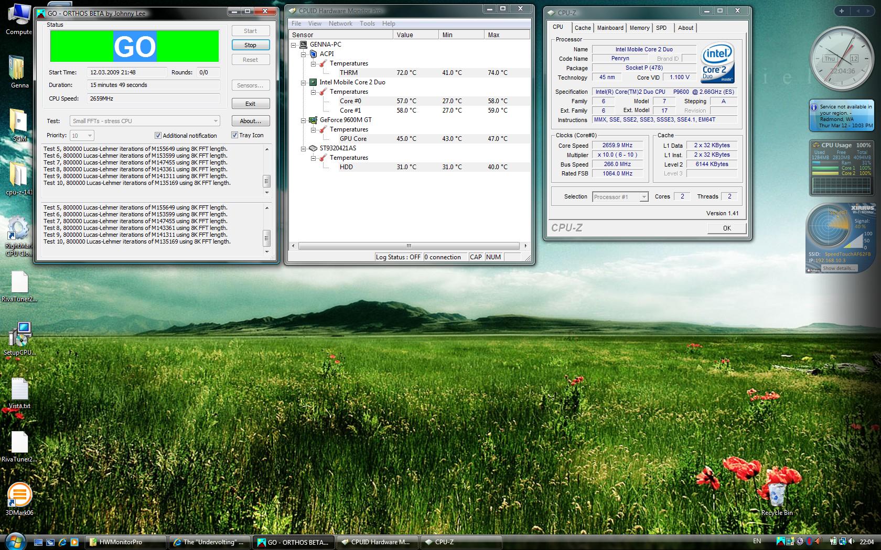Open the upper RivaTuner2 file icon
The image size is (881, 550).
(19, 287)
